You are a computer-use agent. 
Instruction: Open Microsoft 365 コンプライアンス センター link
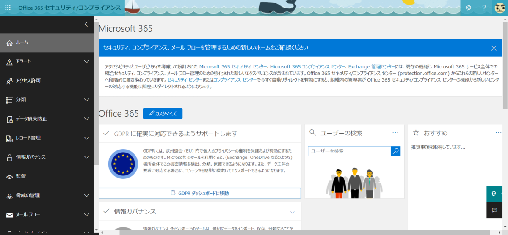(x=307, y=67)
